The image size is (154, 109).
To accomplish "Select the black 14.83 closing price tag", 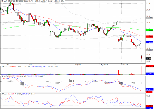I will tap(148, 58).
